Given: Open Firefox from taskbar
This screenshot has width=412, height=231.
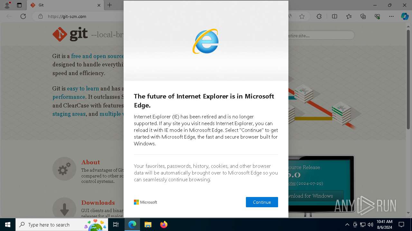Looking at the screenshot, I should pos(164,225).
